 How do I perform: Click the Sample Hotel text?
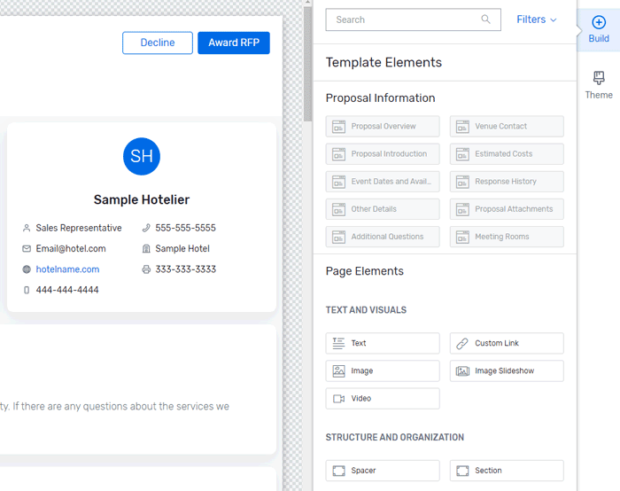click(x=182, y=248)
